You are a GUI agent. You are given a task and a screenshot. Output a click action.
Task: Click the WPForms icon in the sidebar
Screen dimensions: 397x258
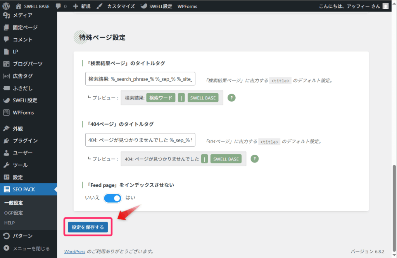tap(6, 113)
